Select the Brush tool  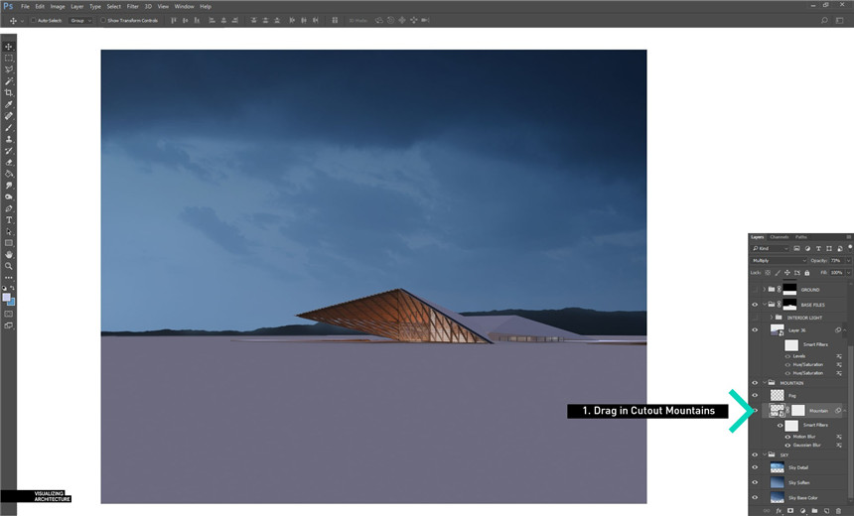point(9,127)
